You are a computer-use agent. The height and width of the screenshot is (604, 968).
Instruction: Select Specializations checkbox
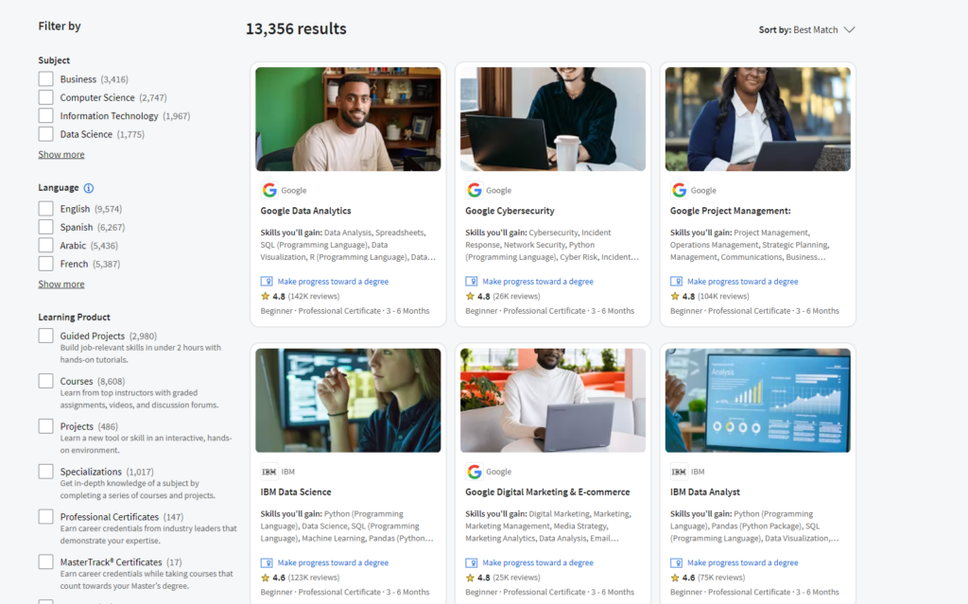[45, 472]
